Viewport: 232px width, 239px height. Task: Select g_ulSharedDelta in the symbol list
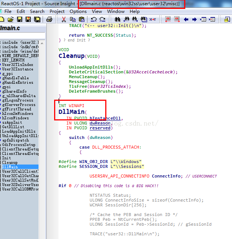19,96
